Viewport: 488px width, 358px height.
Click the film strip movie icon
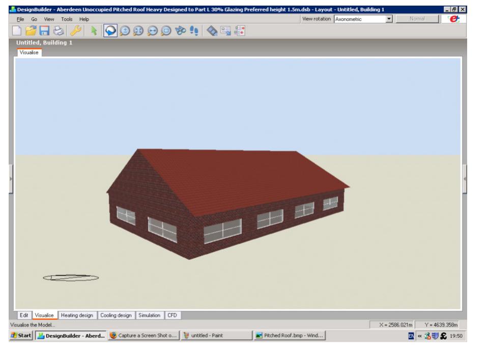(x=212, y=31)
